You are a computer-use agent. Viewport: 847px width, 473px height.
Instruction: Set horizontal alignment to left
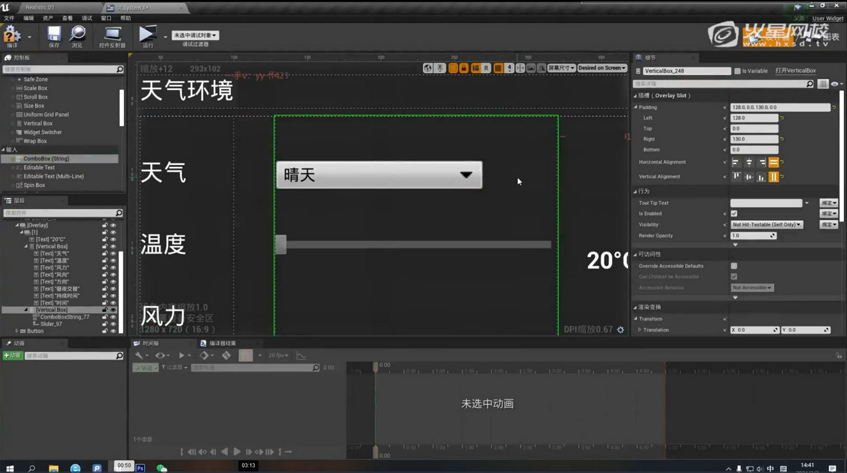[x=736, y=162]
